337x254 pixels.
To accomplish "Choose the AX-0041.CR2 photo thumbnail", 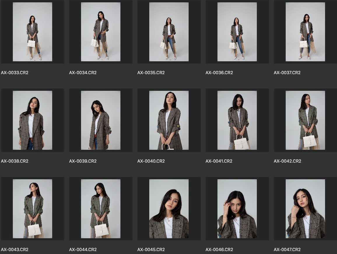I will [x=237, y=120].
